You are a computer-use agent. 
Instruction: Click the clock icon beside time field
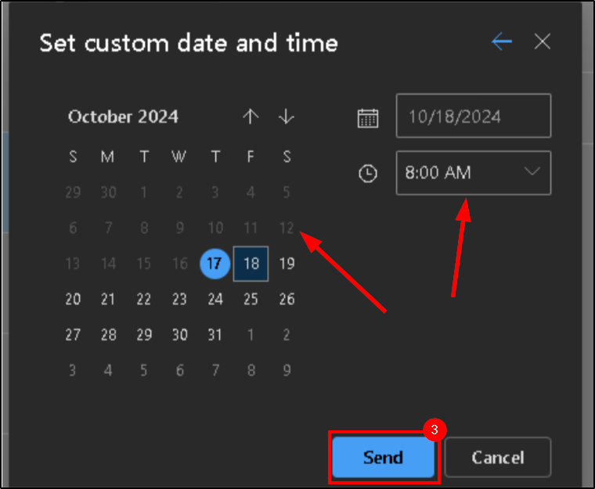pos(368,174)
